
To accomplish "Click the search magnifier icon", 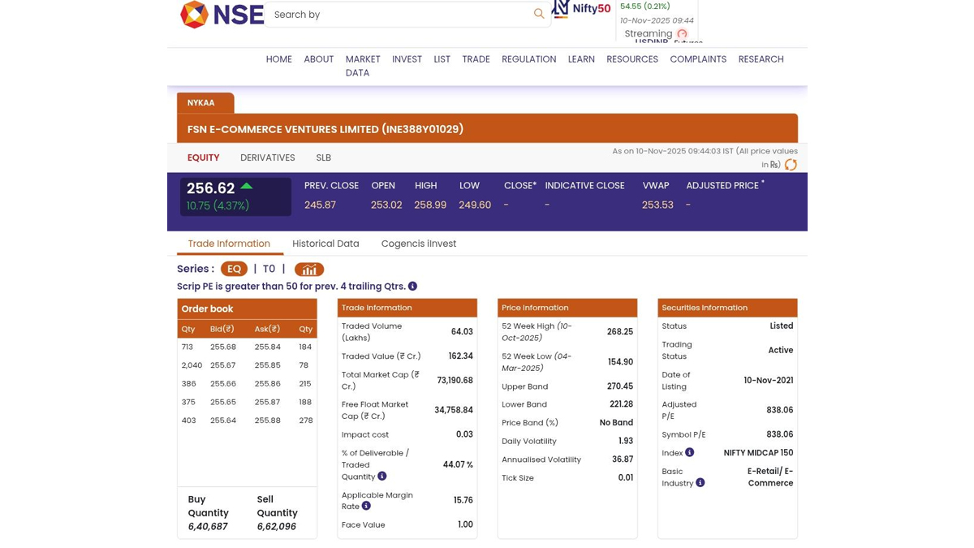I will tap(539, 14).
